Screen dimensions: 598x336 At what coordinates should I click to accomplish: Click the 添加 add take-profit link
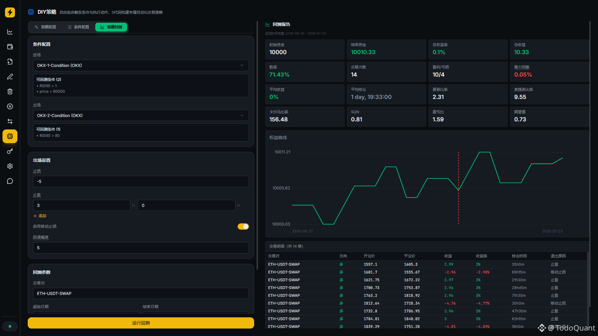coord(40,216)
